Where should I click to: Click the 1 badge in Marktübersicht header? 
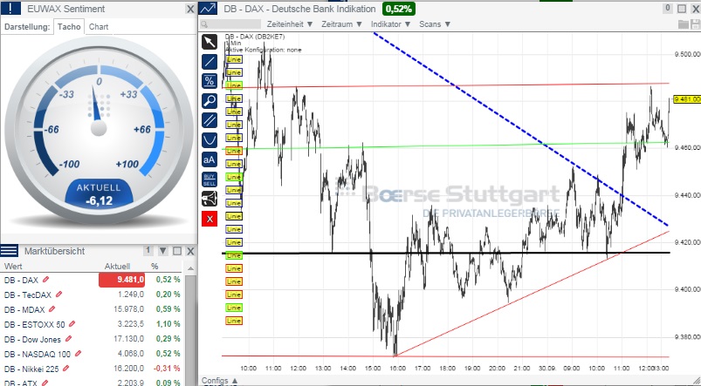148,251
